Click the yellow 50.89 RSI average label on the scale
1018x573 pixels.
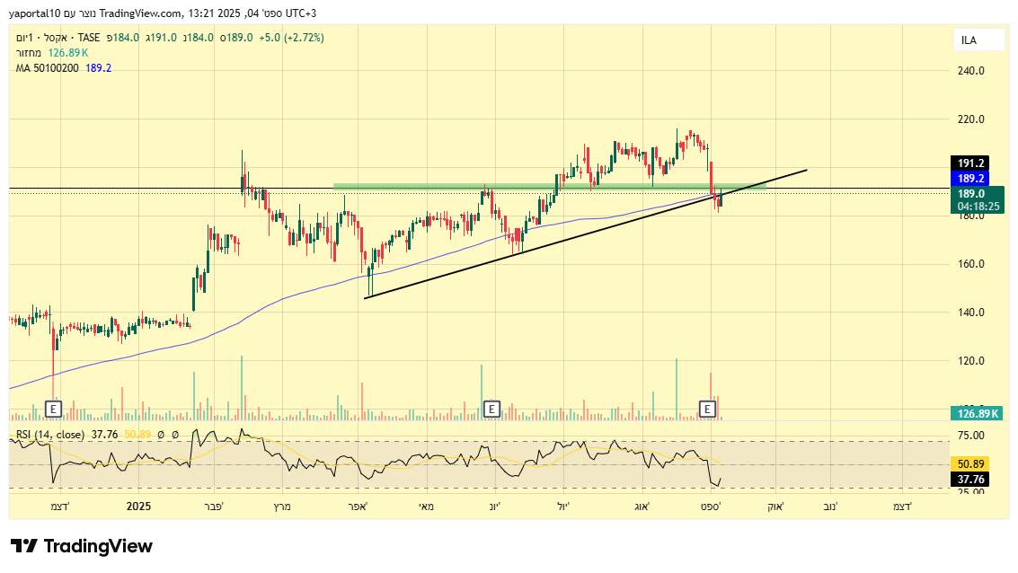[x=970, y=464]
